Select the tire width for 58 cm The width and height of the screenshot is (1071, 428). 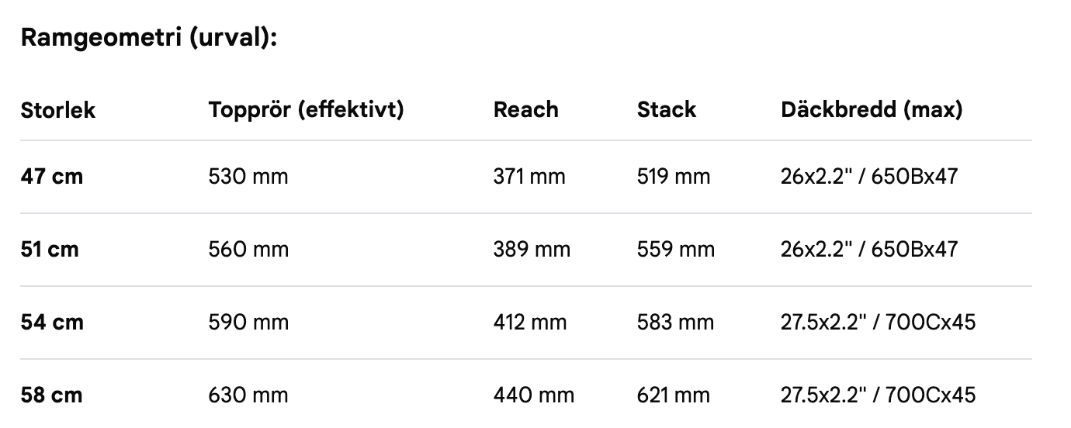(x=878, y=395)
